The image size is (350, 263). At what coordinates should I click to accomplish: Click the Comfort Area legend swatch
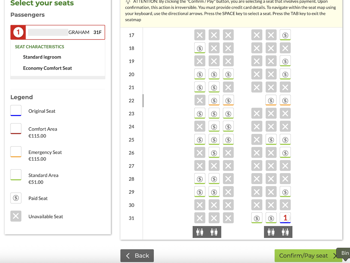click(16, 129)
